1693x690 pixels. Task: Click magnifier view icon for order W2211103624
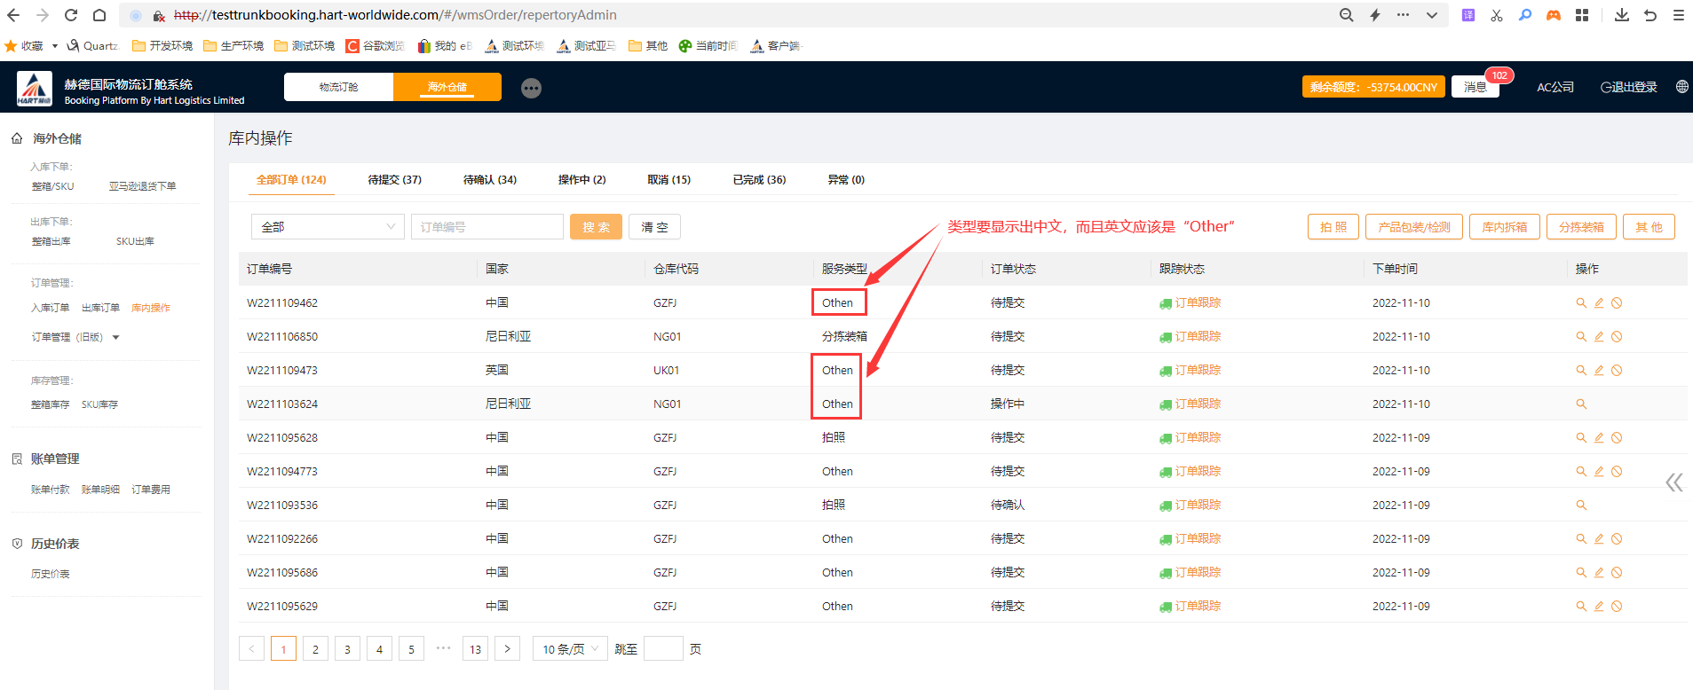click(1580, 404)
